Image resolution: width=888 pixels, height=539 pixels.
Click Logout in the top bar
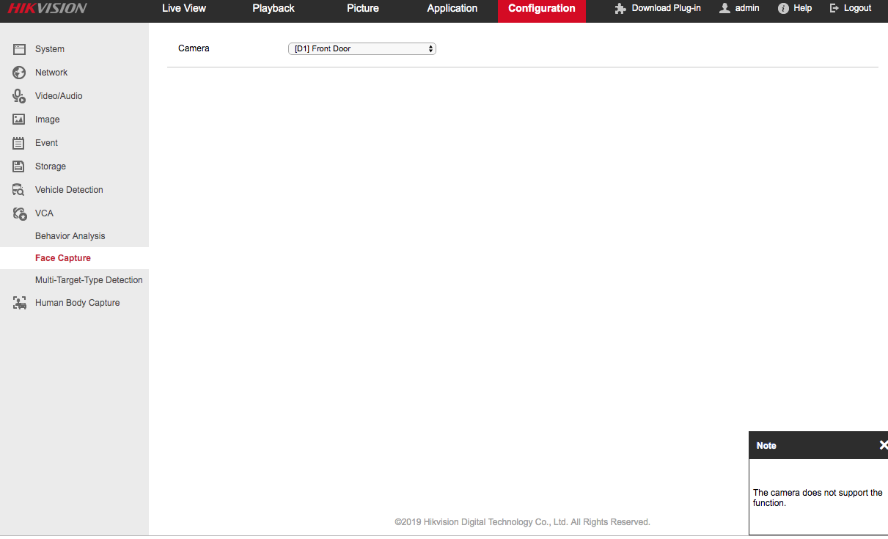[x=851, y=9]
